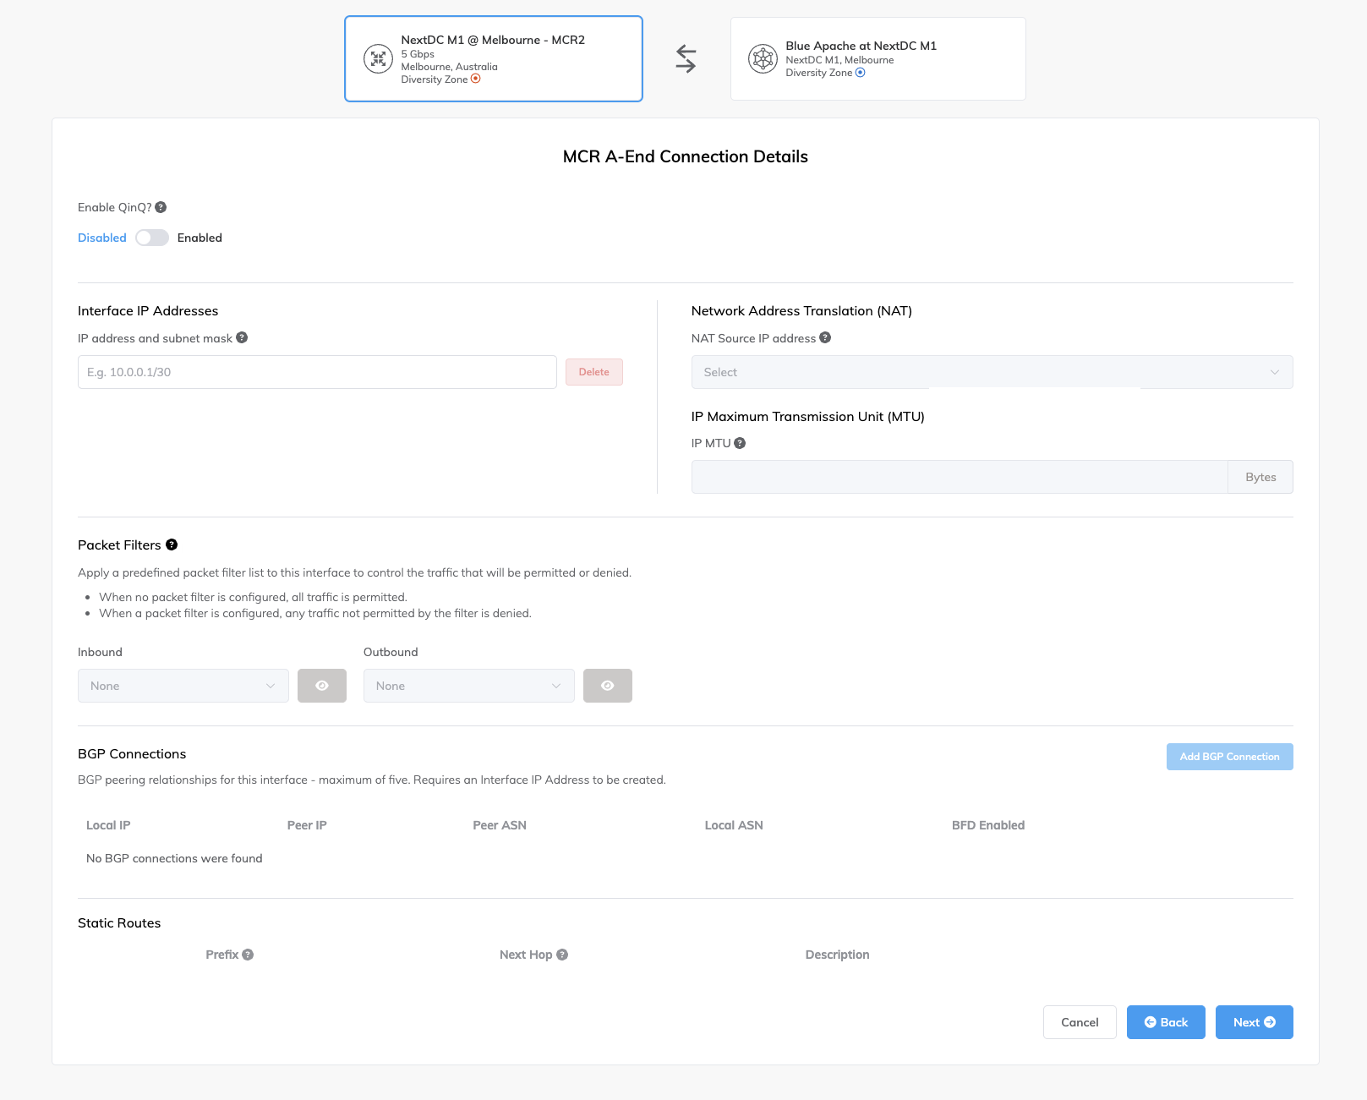Cancel the MCR connection setup
Screen dimensions: 1367x1100
pyautogui.click(x=1080, y=1022)
